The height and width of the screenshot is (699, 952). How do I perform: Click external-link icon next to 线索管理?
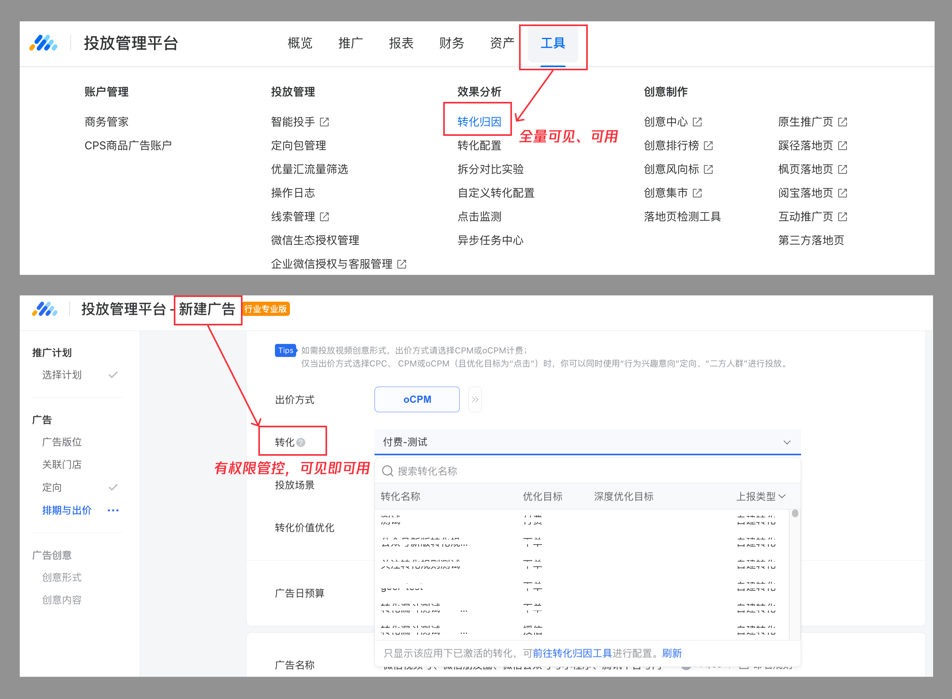(x=325, y=217)
